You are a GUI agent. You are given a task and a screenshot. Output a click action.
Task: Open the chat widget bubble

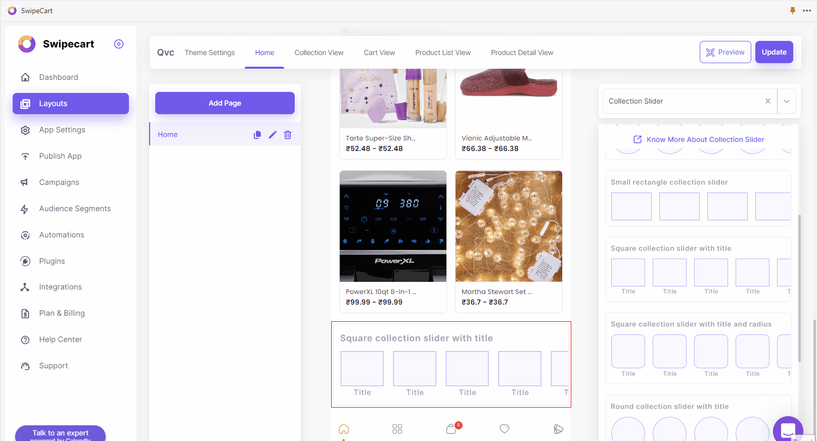click(x=788, y=430)
